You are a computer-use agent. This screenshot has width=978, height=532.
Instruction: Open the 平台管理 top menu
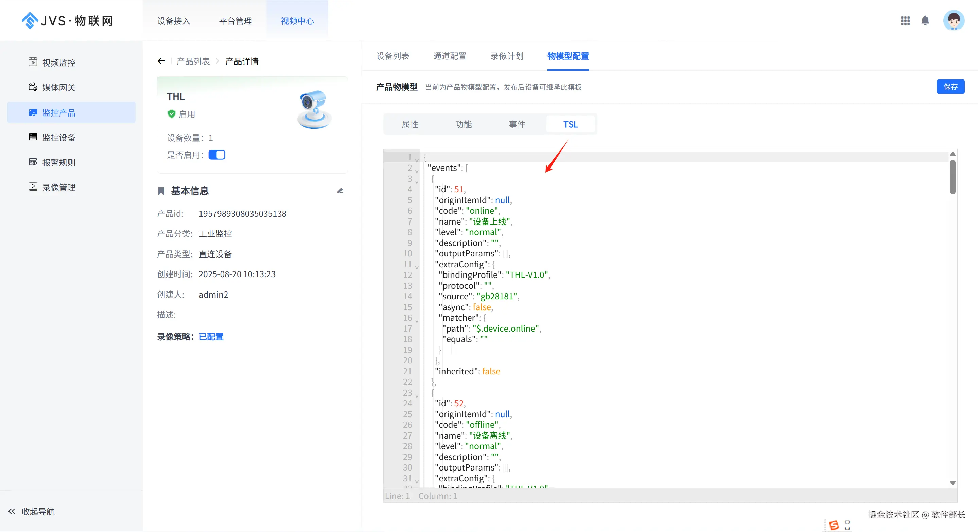tap(235, 21)
